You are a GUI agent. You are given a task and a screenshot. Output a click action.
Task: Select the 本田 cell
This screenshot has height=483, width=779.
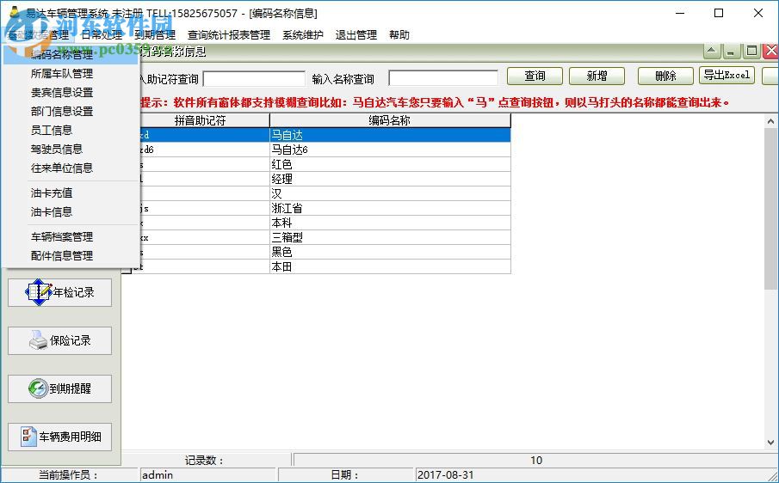pyautogui.click(x=390, y=266)
